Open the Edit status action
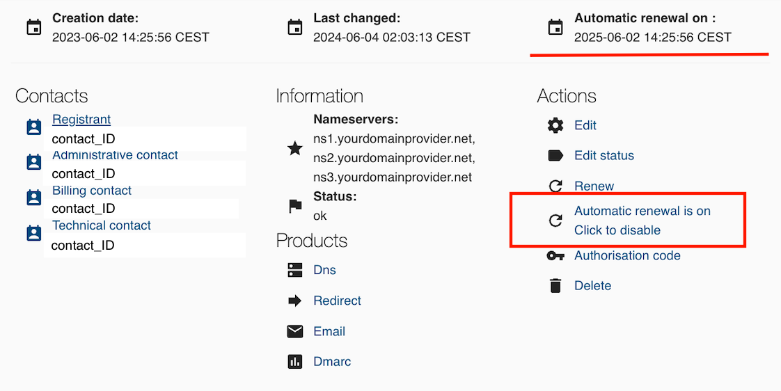781x391 pixels. coord(604,155)
